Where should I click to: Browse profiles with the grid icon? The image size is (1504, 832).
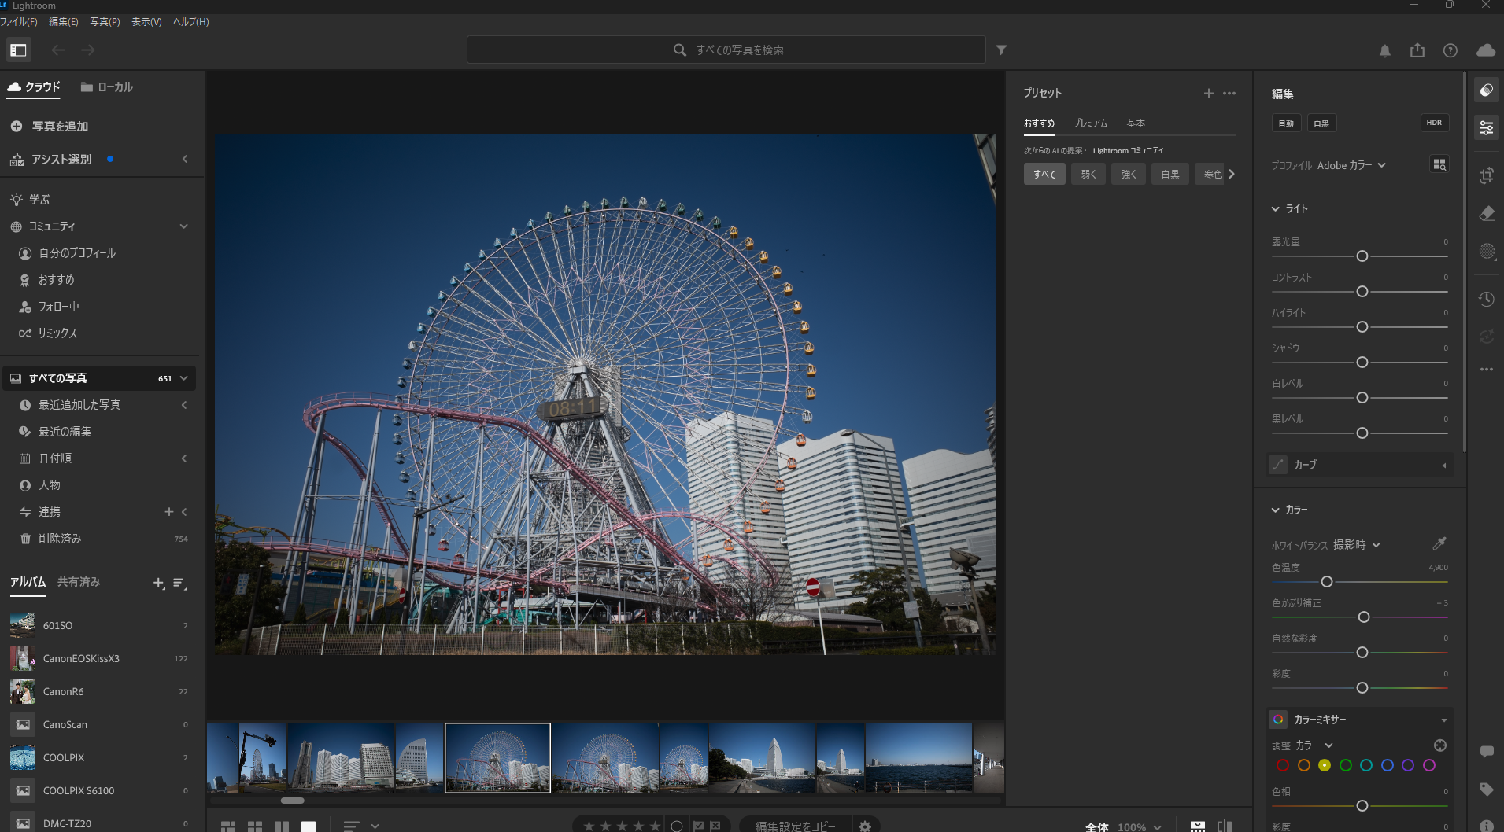coord(1439,164)
